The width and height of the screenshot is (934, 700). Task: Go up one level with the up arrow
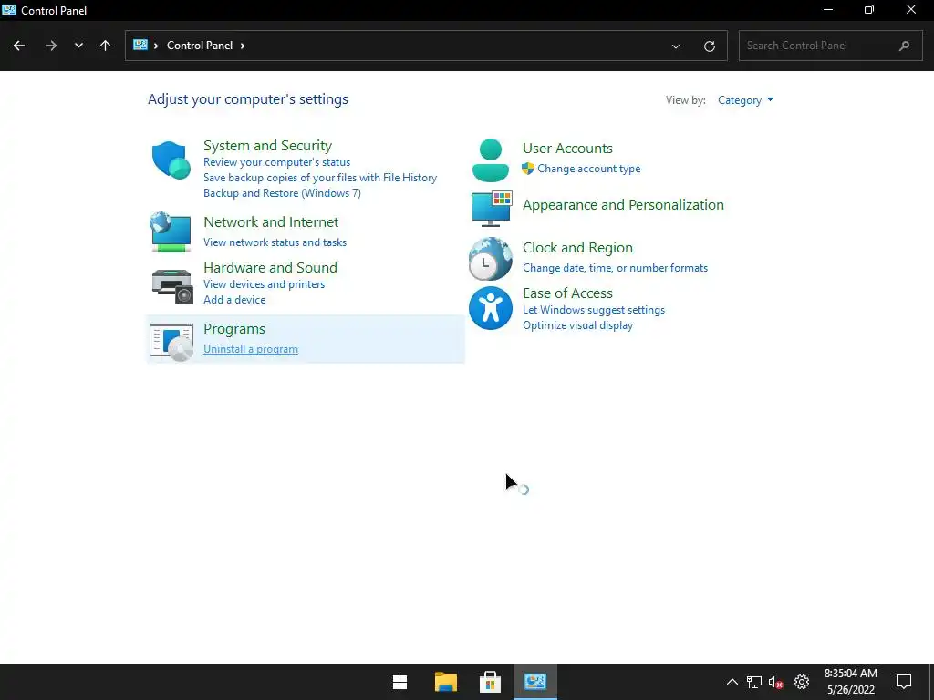pyautogui.click(x=106, y=46)
